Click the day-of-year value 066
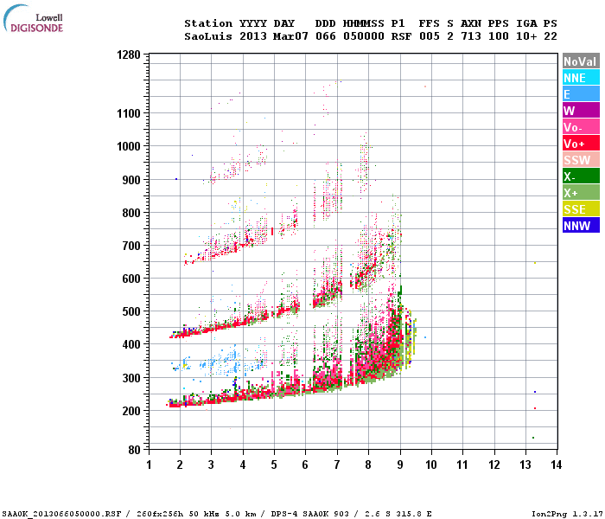 click(x=325, y=36)
